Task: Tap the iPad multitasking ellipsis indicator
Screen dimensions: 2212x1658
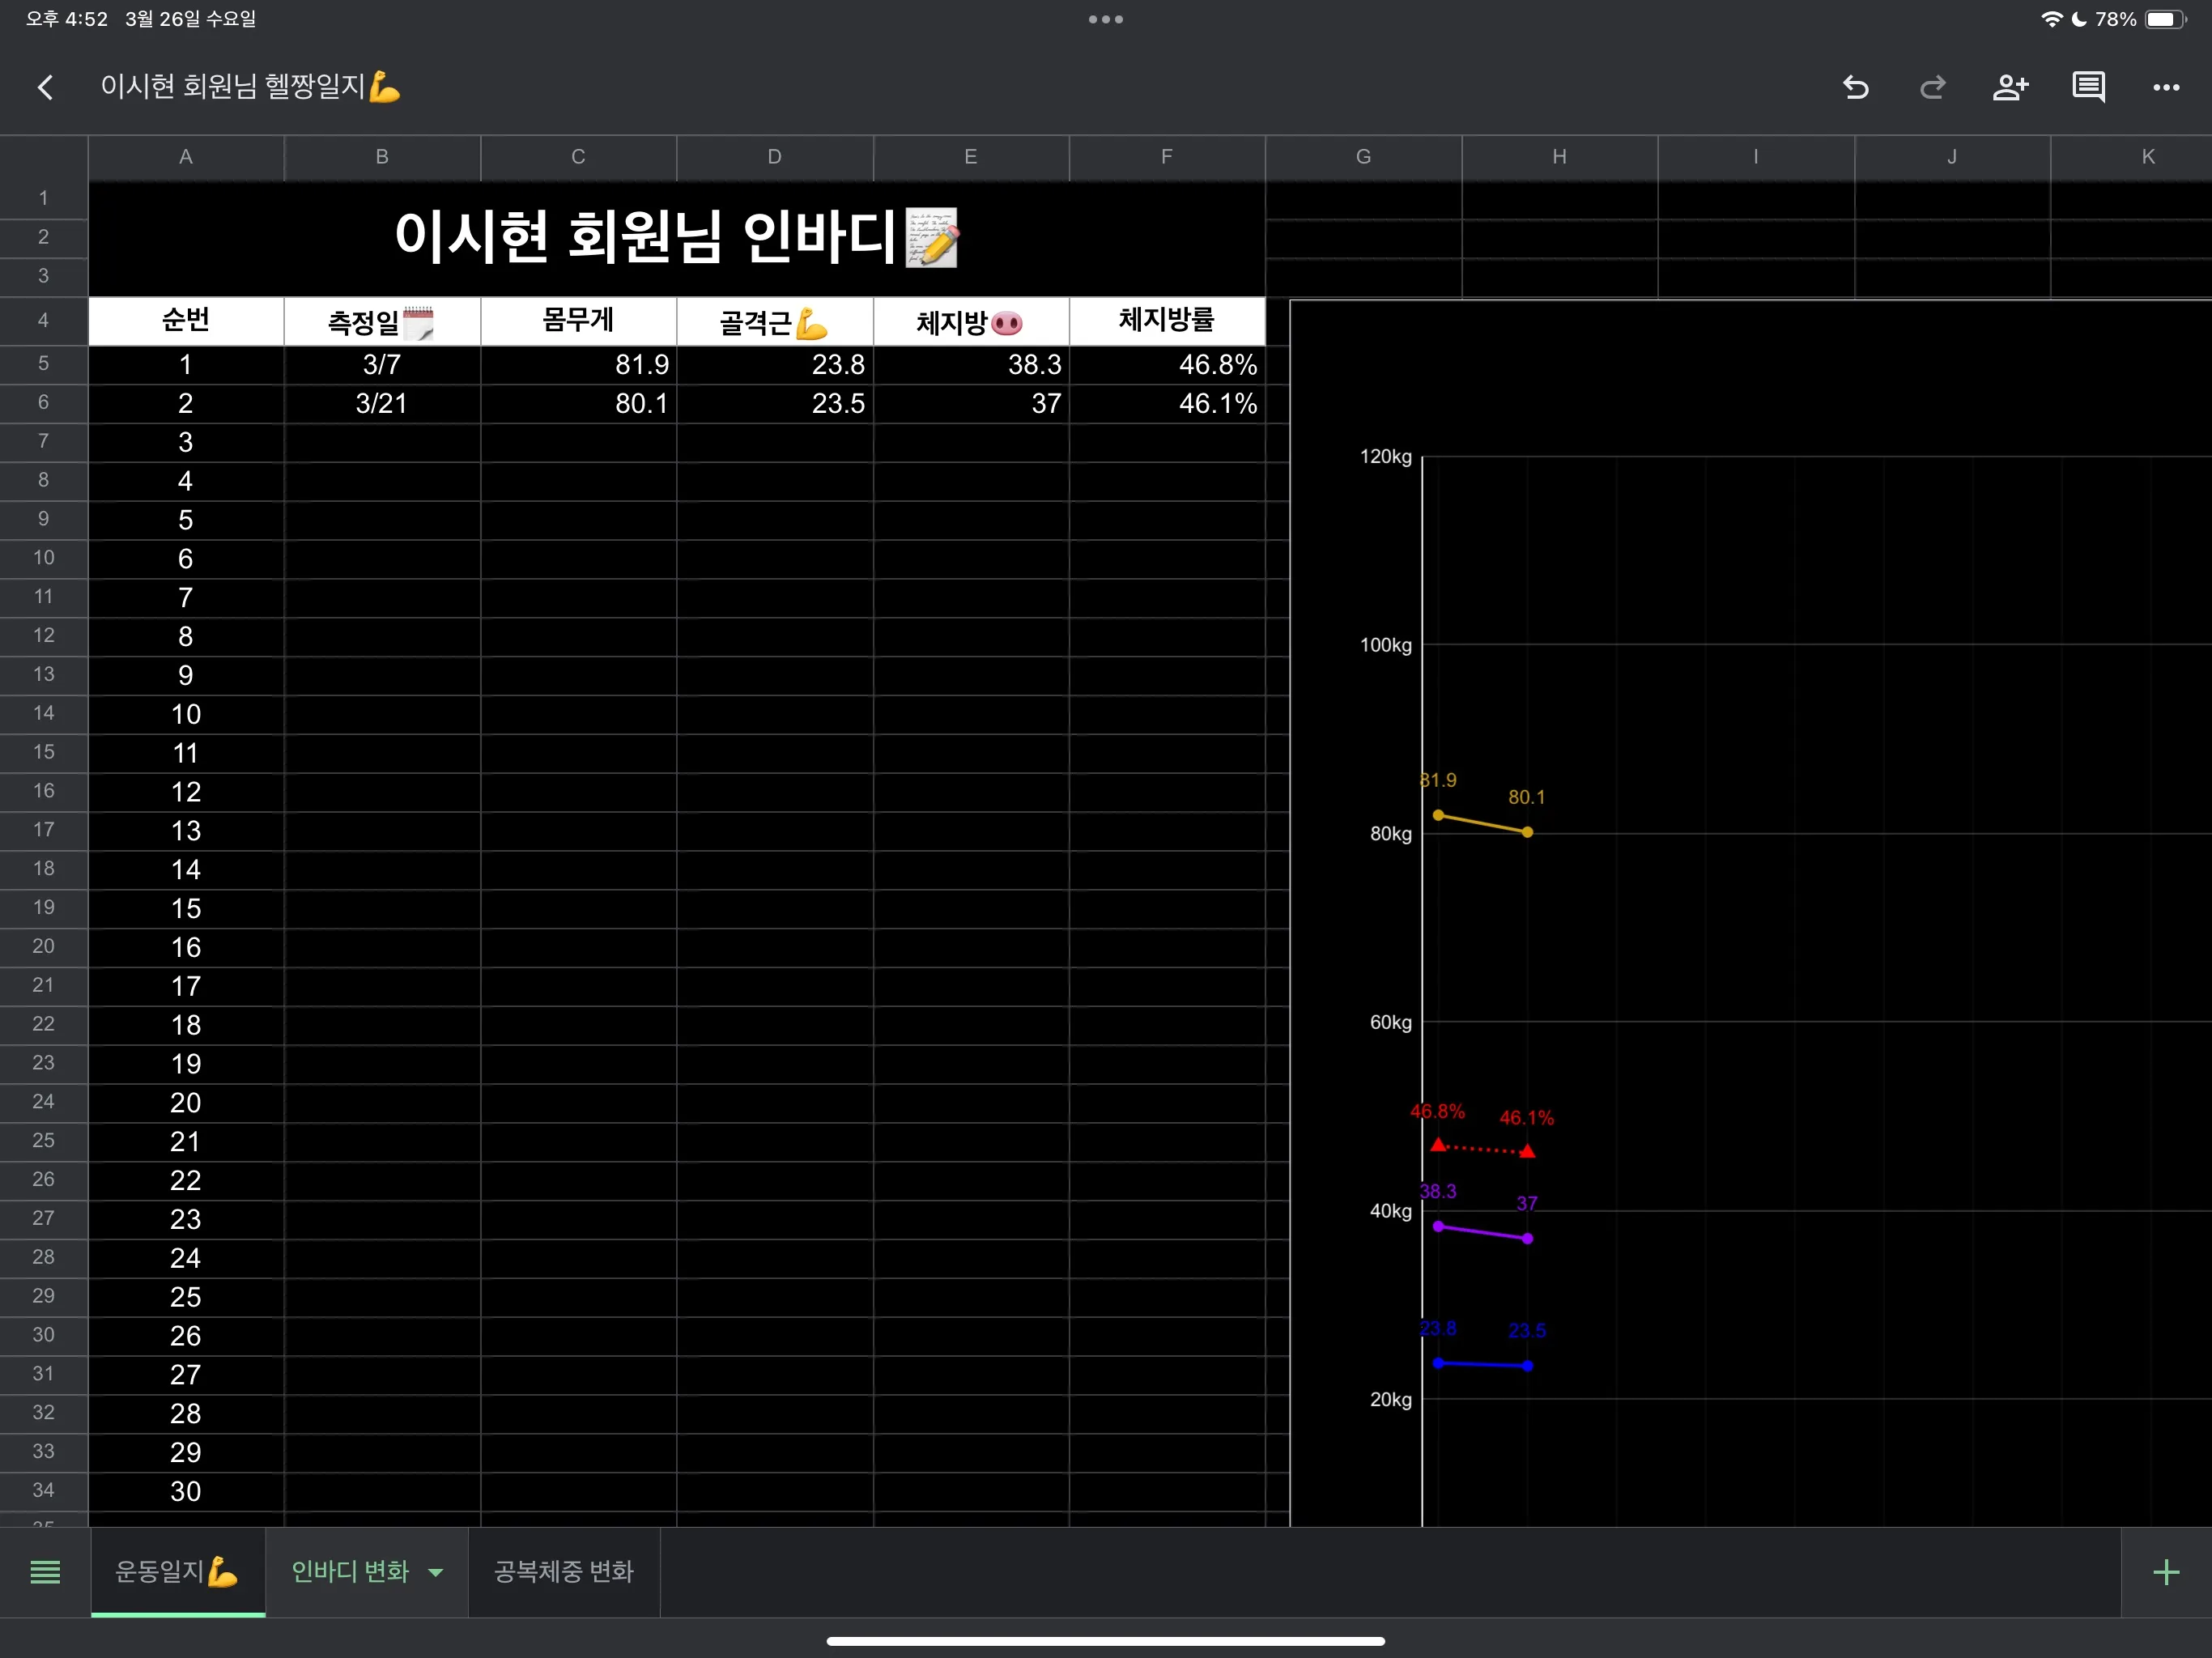Action: coord(1104,19)
